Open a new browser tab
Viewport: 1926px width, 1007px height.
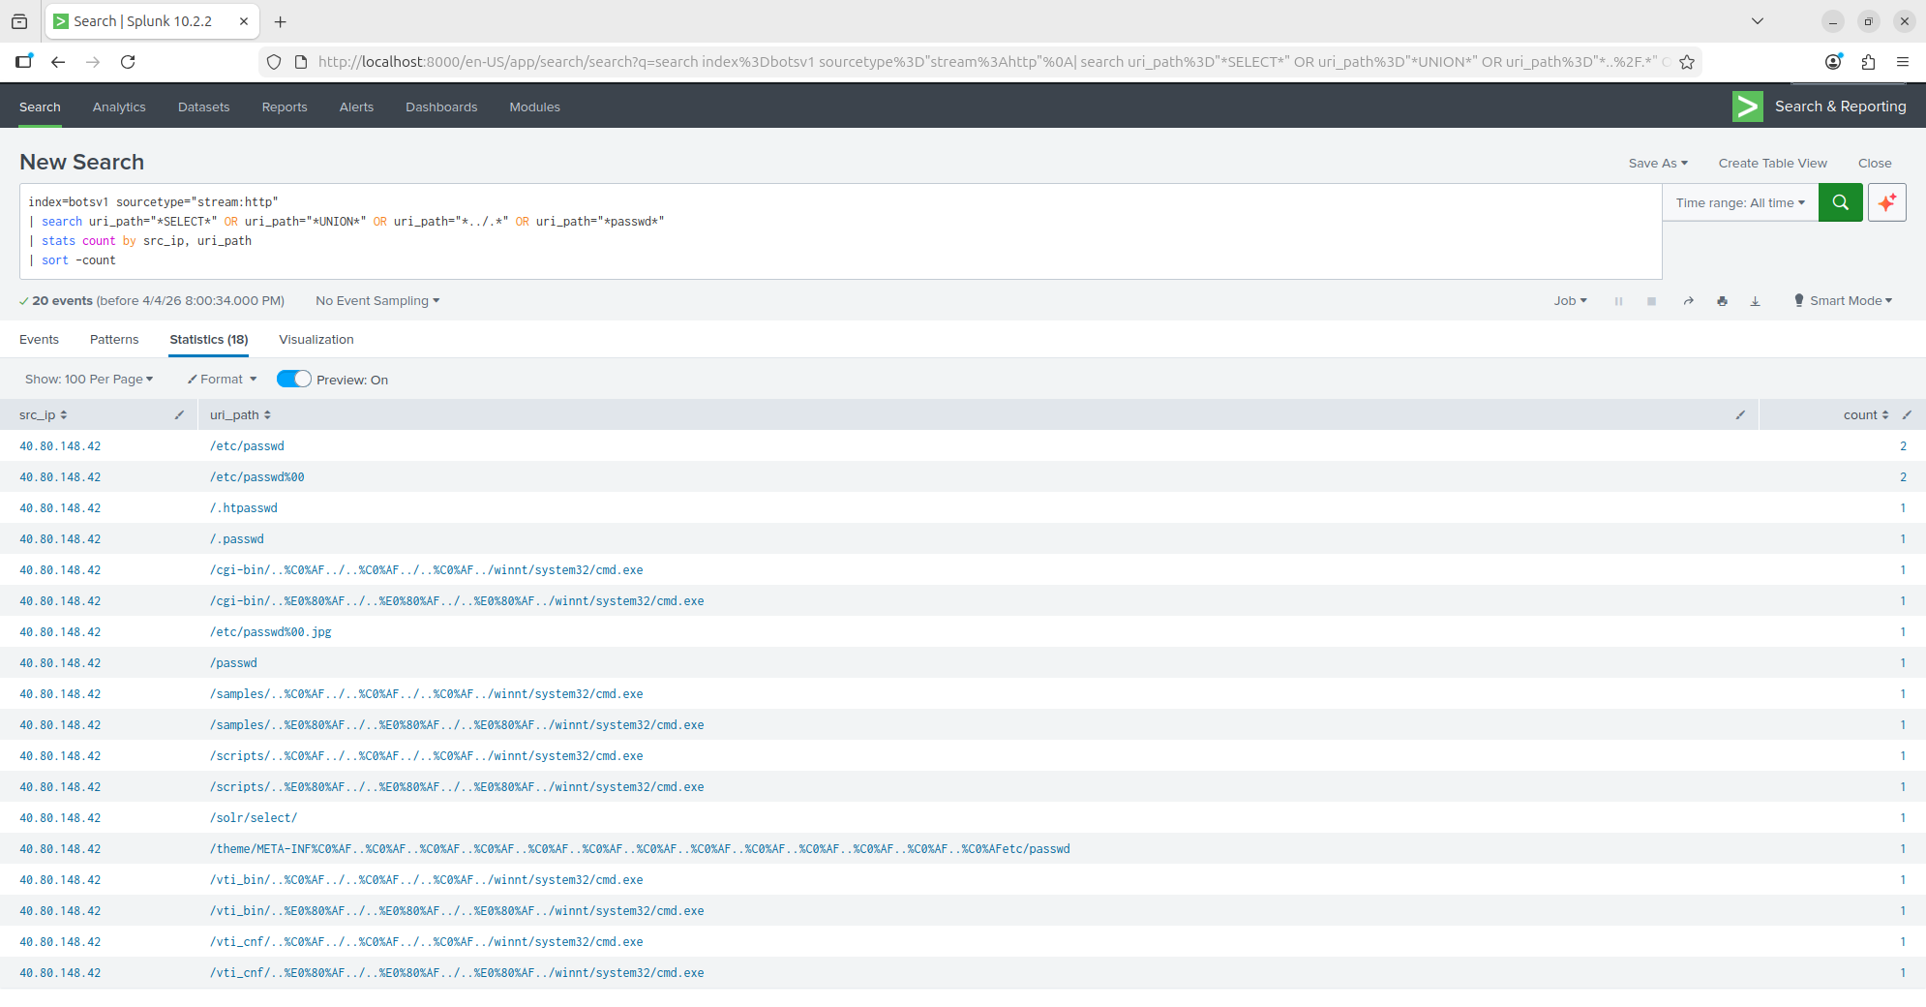pos(281,21)
